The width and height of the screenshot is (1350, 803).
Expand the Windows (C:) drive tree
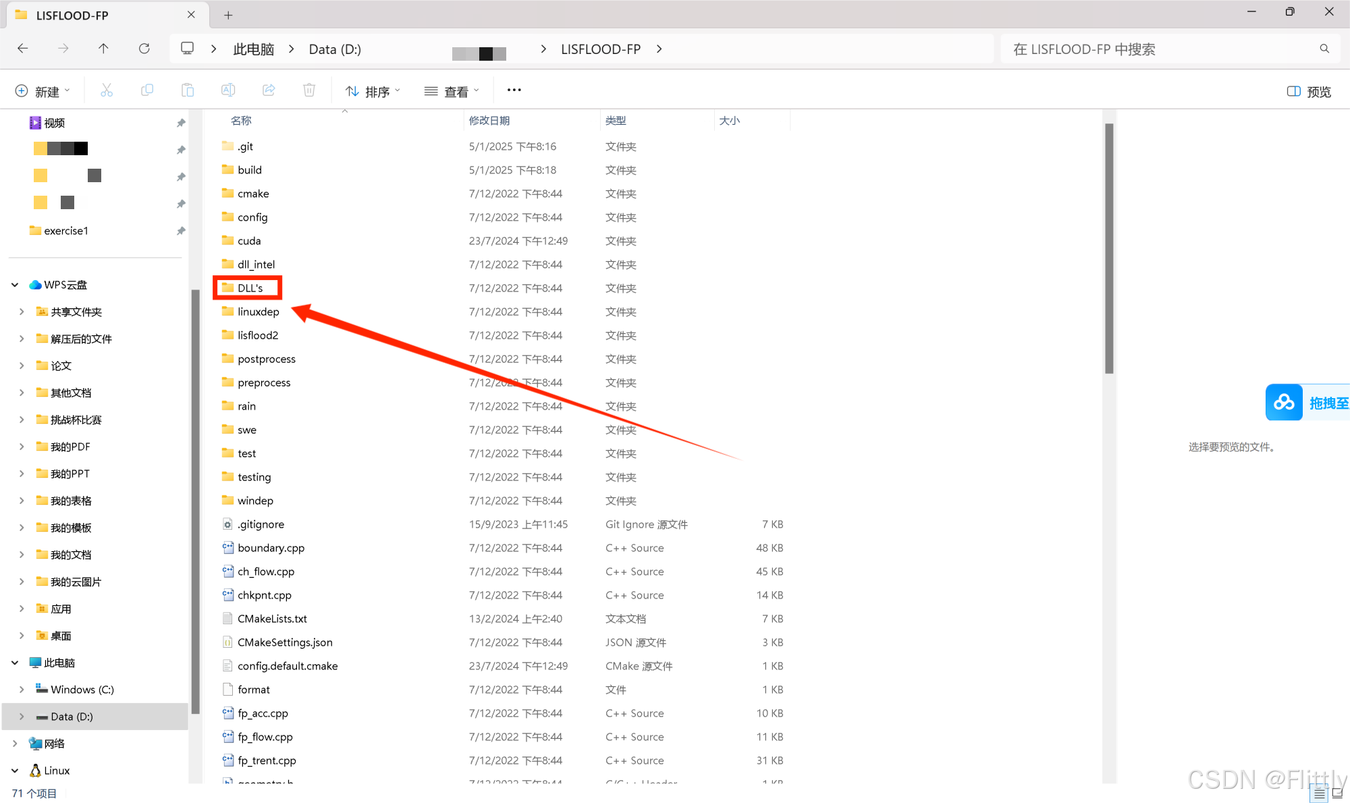point(22,690)
